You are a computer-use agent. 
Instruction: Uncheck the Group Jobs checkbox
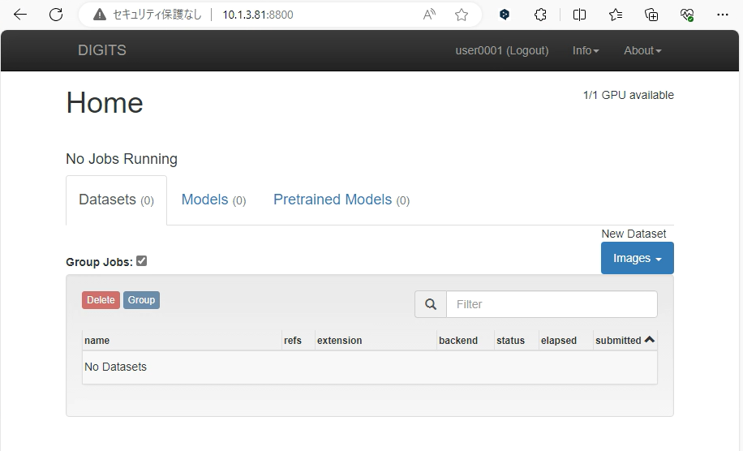(142, 261)
